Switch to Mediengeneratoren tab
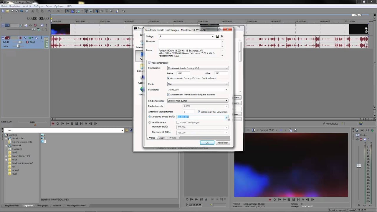Image resolution: width=377 pixels, height=212 pixels. 76,206
